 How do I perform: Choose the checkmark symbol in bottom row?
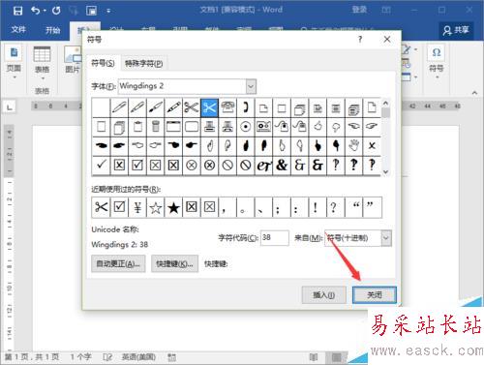click(x=101, y=165)
